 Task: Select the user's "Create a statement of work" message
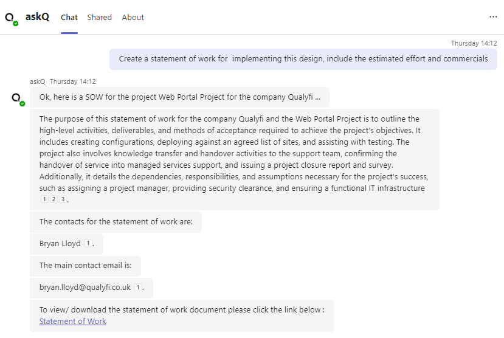pos(303,59)
